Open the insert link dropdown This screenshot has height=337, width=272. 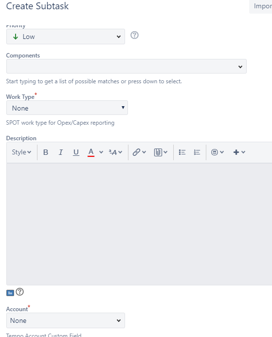[139, 152]
